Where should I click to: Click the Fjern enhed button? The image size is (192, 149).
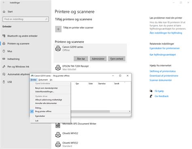coord(117,59)
